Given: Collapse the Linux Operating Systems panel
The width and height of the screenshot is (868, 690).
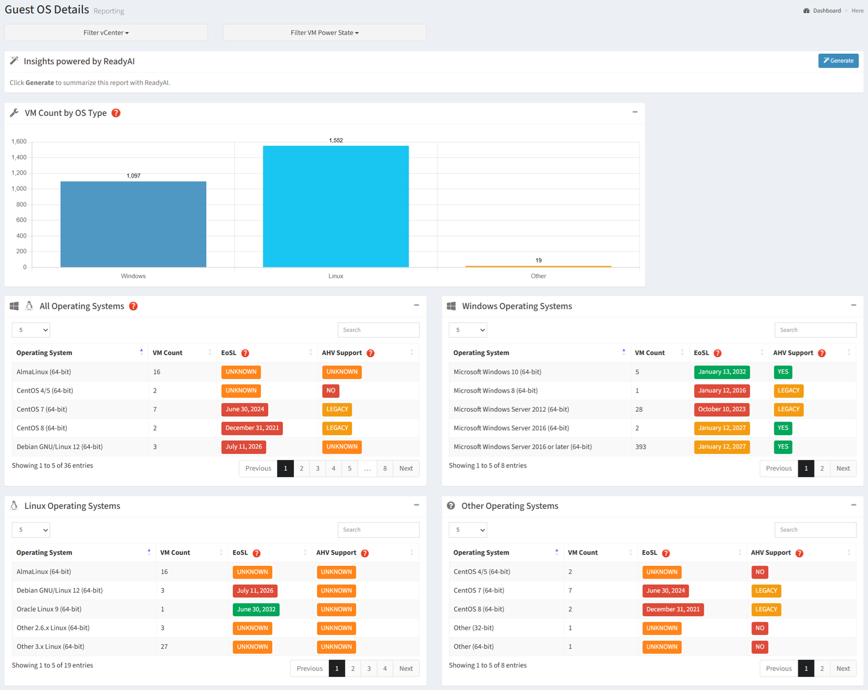Looking at the screenshot, I should click(x=416, y=505).
